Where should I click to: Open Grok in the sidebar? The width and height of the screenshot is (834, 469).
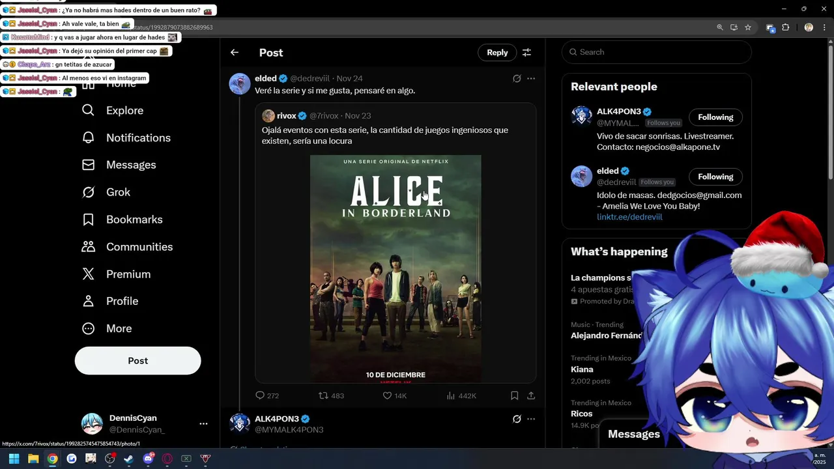click(106, 192)
